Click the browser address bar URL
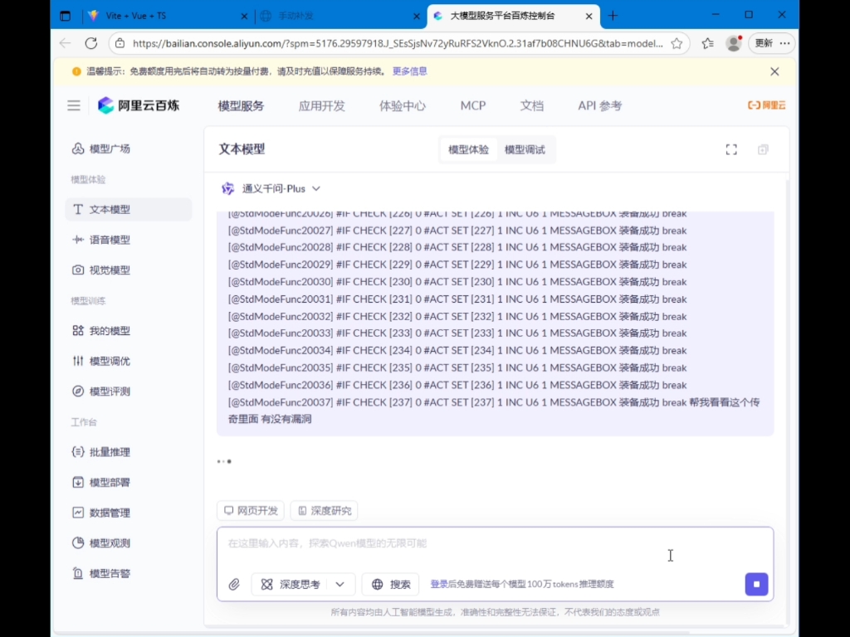The width and height of the screenshot is (850, 637). [398, 43]
